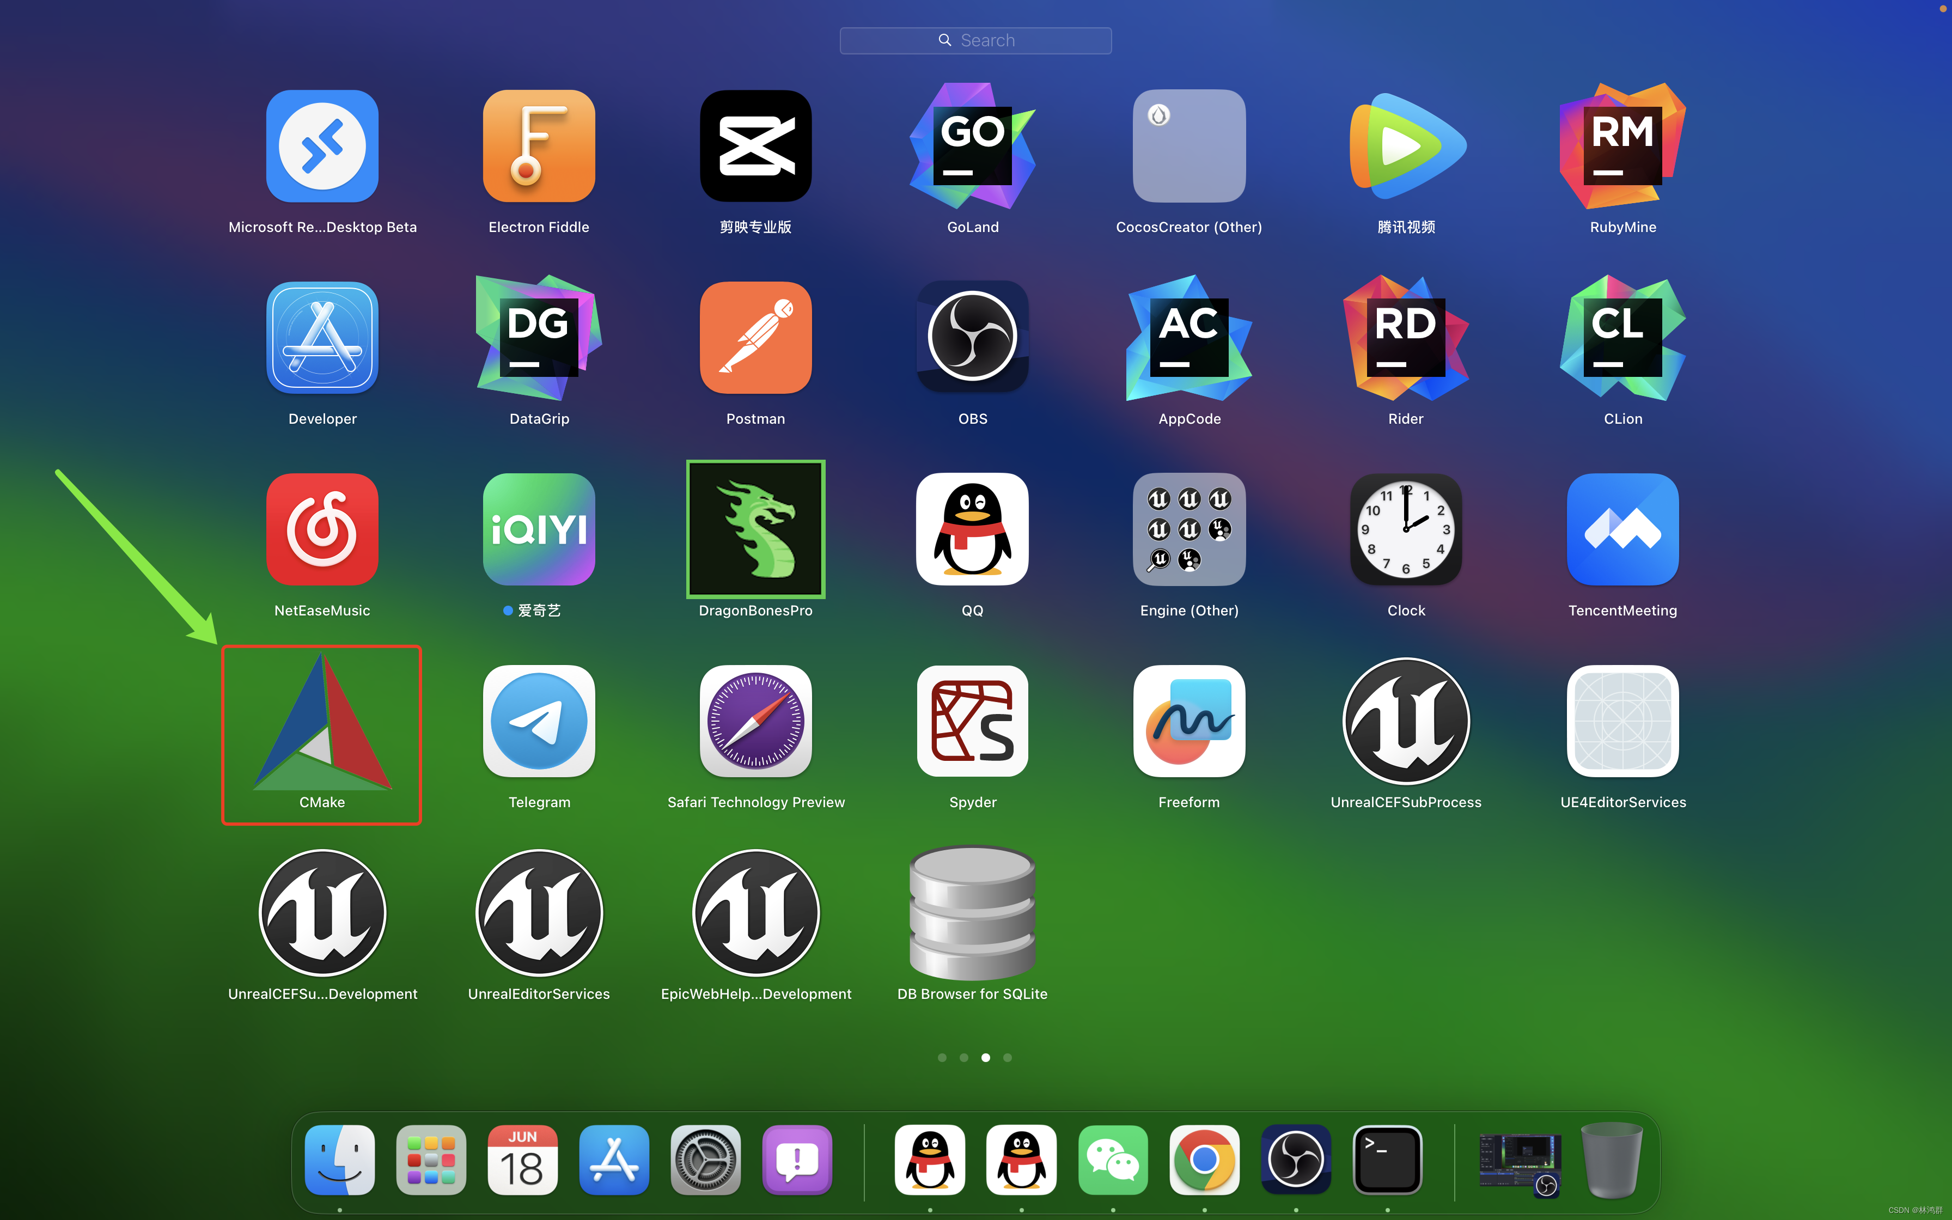The height and width of the screenshot is (1220, 1952).
Task: Open Spyder
Action: point(973,721)
